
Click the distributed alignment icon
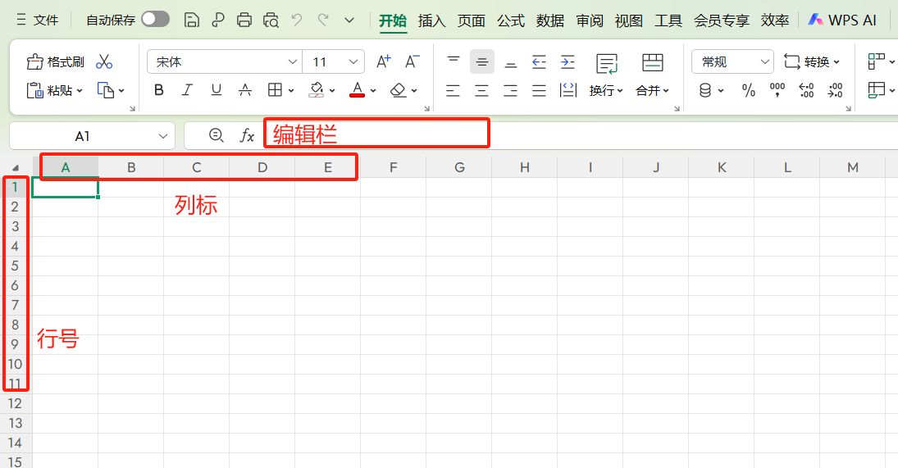point(568,90)
